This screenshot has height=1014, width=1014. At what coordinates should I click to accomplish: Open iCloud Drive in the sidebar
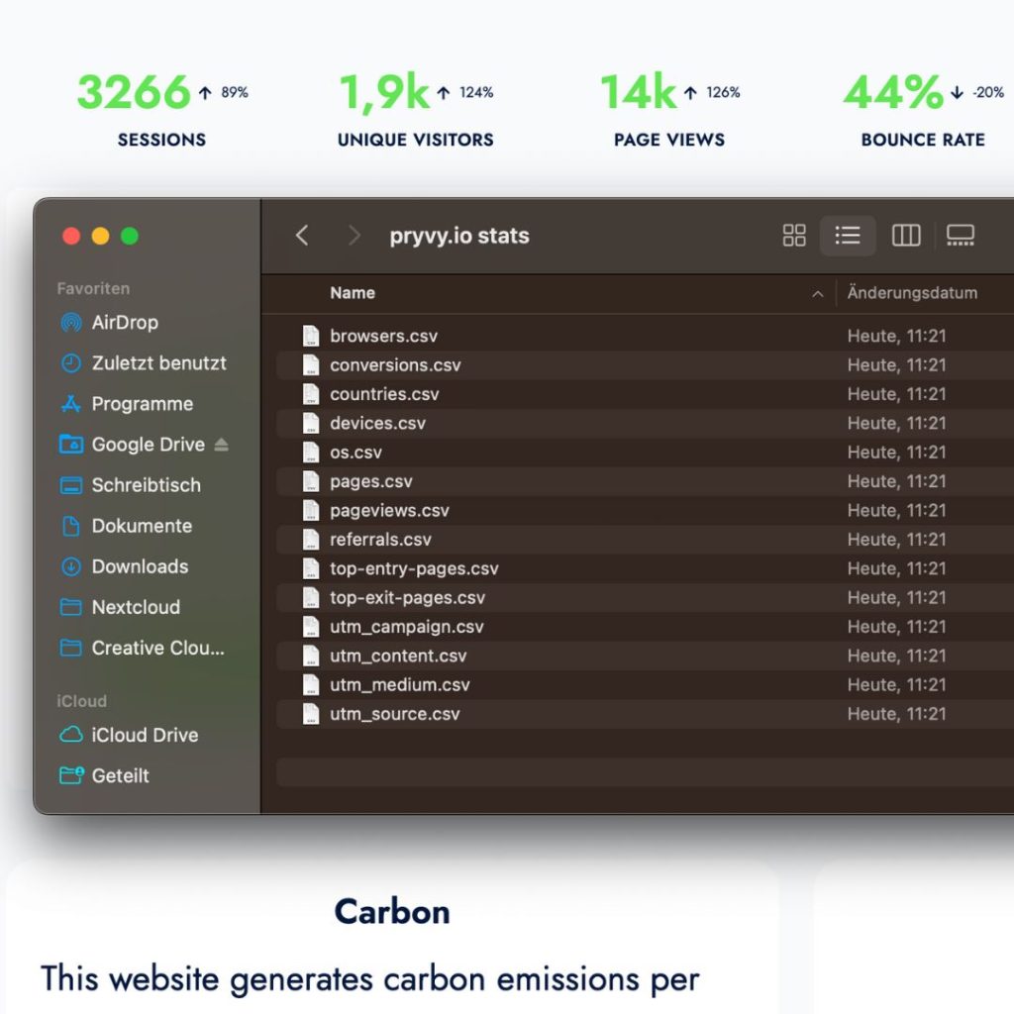click(x=145, y=735)
